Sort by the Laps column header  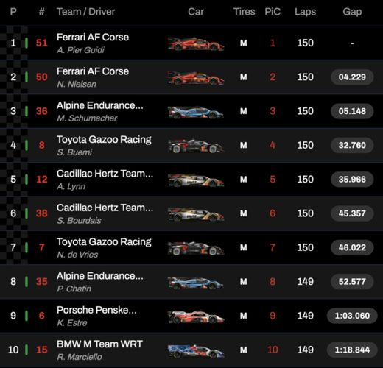(x=305, y=12)
